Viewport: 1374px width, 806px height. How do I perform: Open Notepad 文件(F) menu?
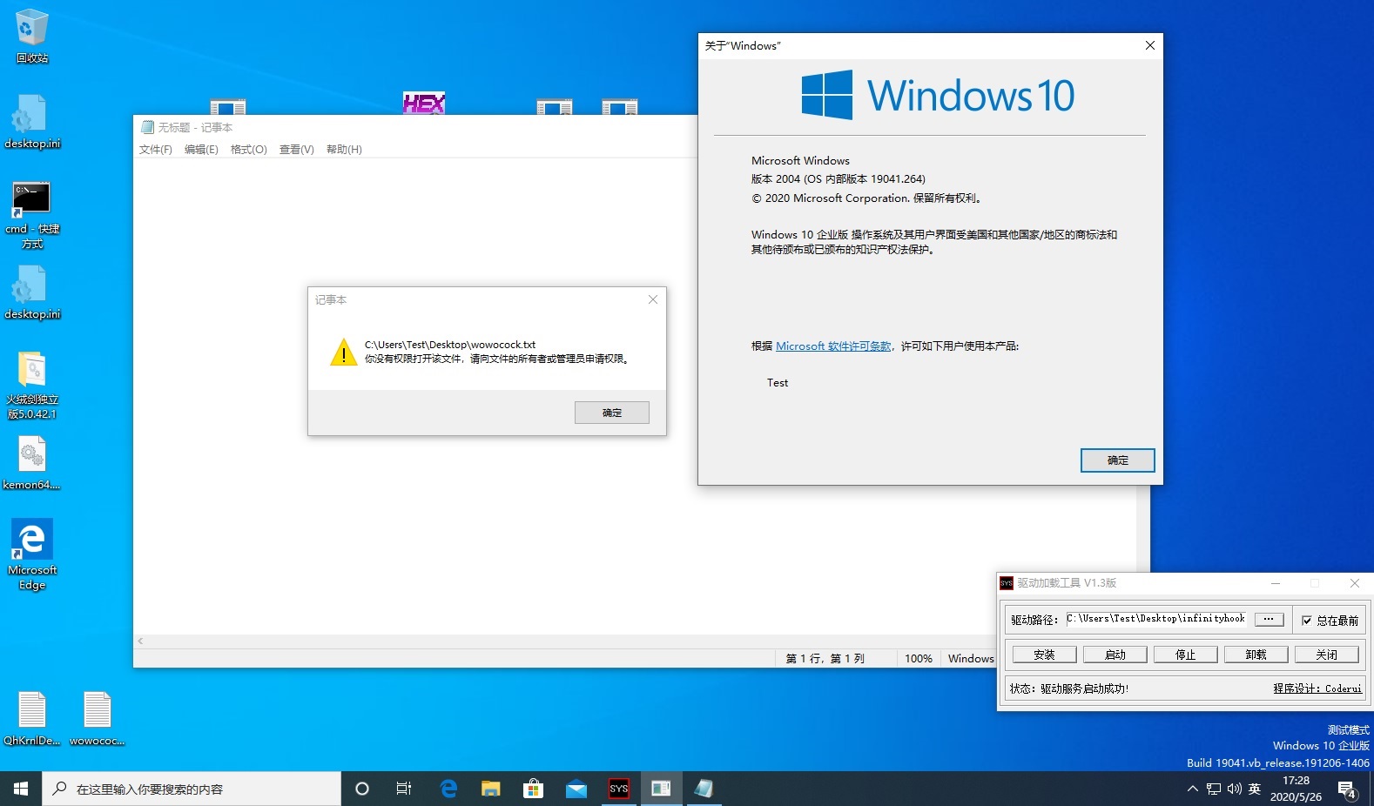[156, 150]
